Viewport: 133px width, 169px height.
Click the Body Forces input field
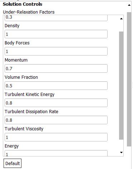coord(56,51)
